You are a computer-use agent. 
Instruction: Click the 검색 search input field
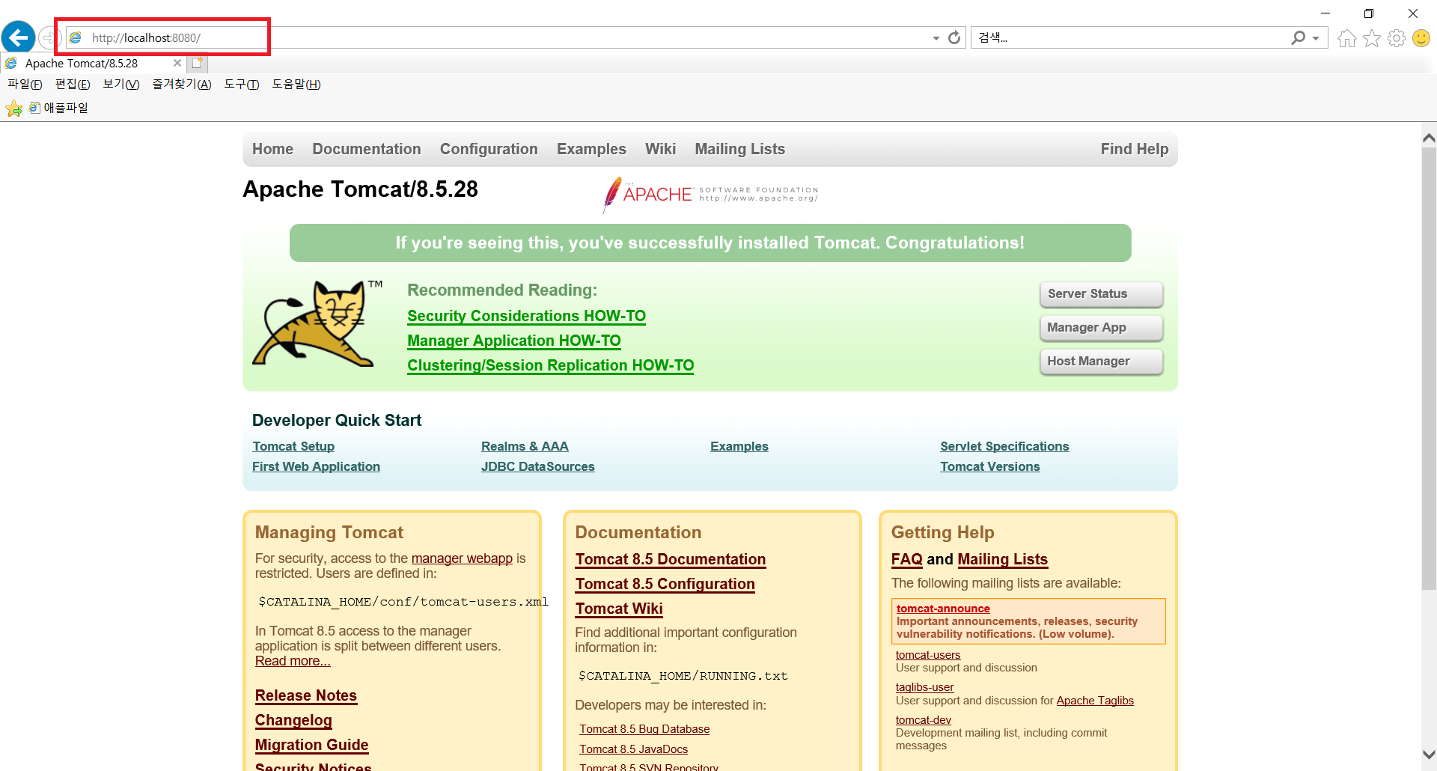(1130, 37)
